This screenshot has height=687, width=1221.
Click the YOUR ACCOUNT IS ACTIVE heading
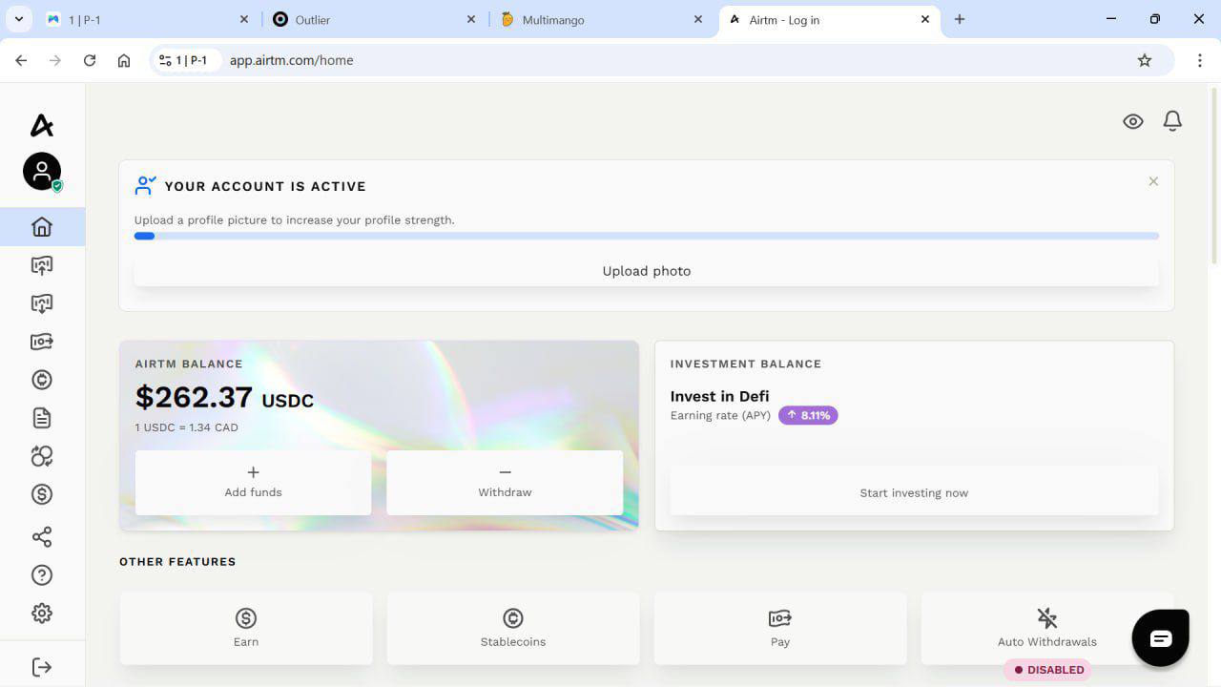click(x=265, y=186)
